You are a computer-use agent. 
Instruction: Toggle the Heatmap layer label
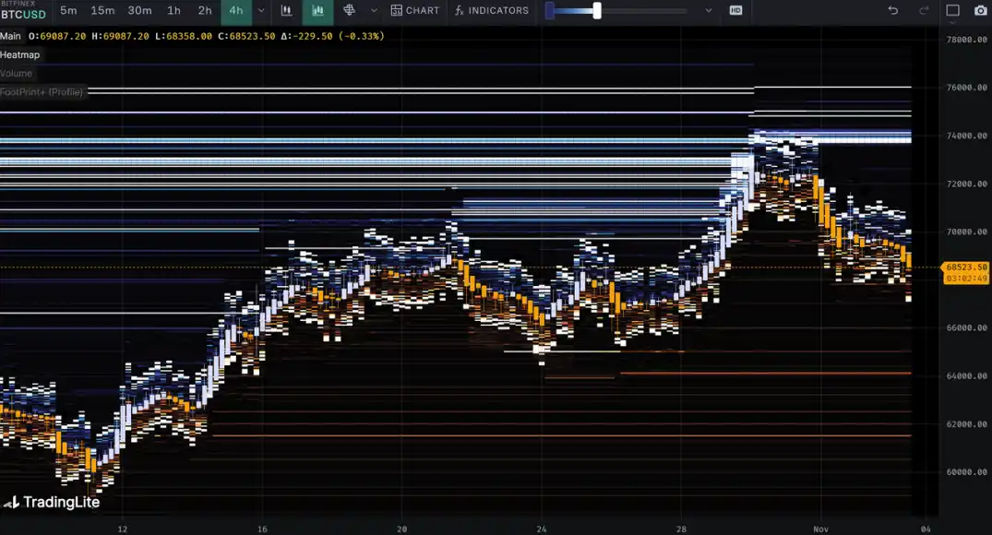click(x=20, y=54)
